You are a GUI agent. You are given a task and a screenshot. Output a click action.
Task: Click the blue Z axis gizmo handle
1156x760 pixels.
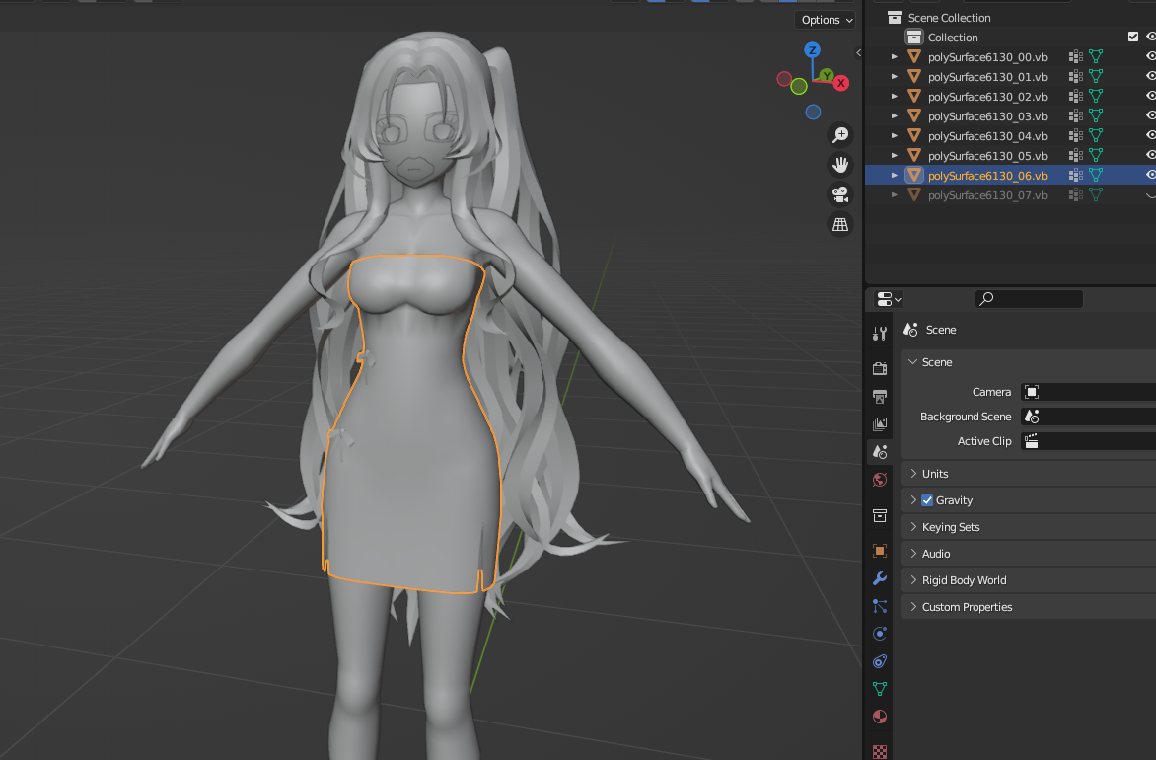[x=812, y=50]
